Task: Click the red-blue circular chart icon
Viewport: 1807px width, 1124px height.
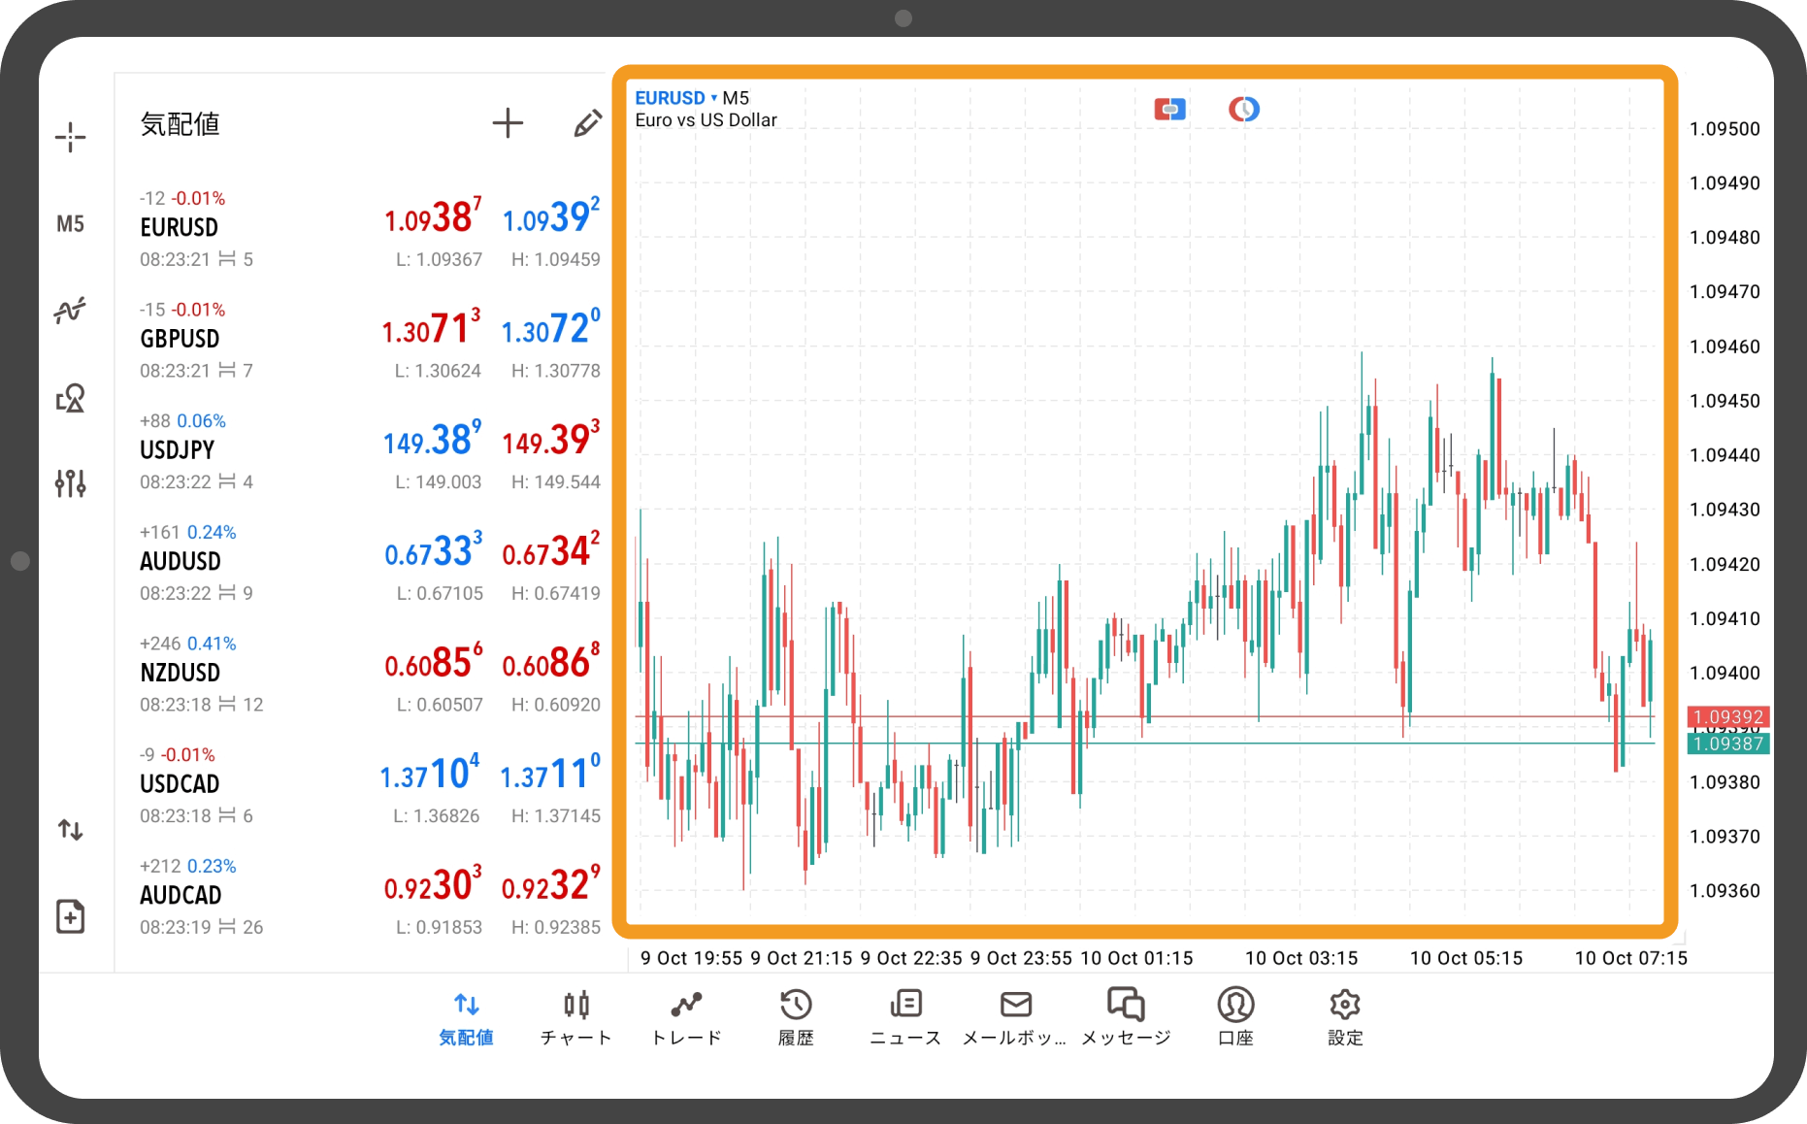Action: (1243, 110)
